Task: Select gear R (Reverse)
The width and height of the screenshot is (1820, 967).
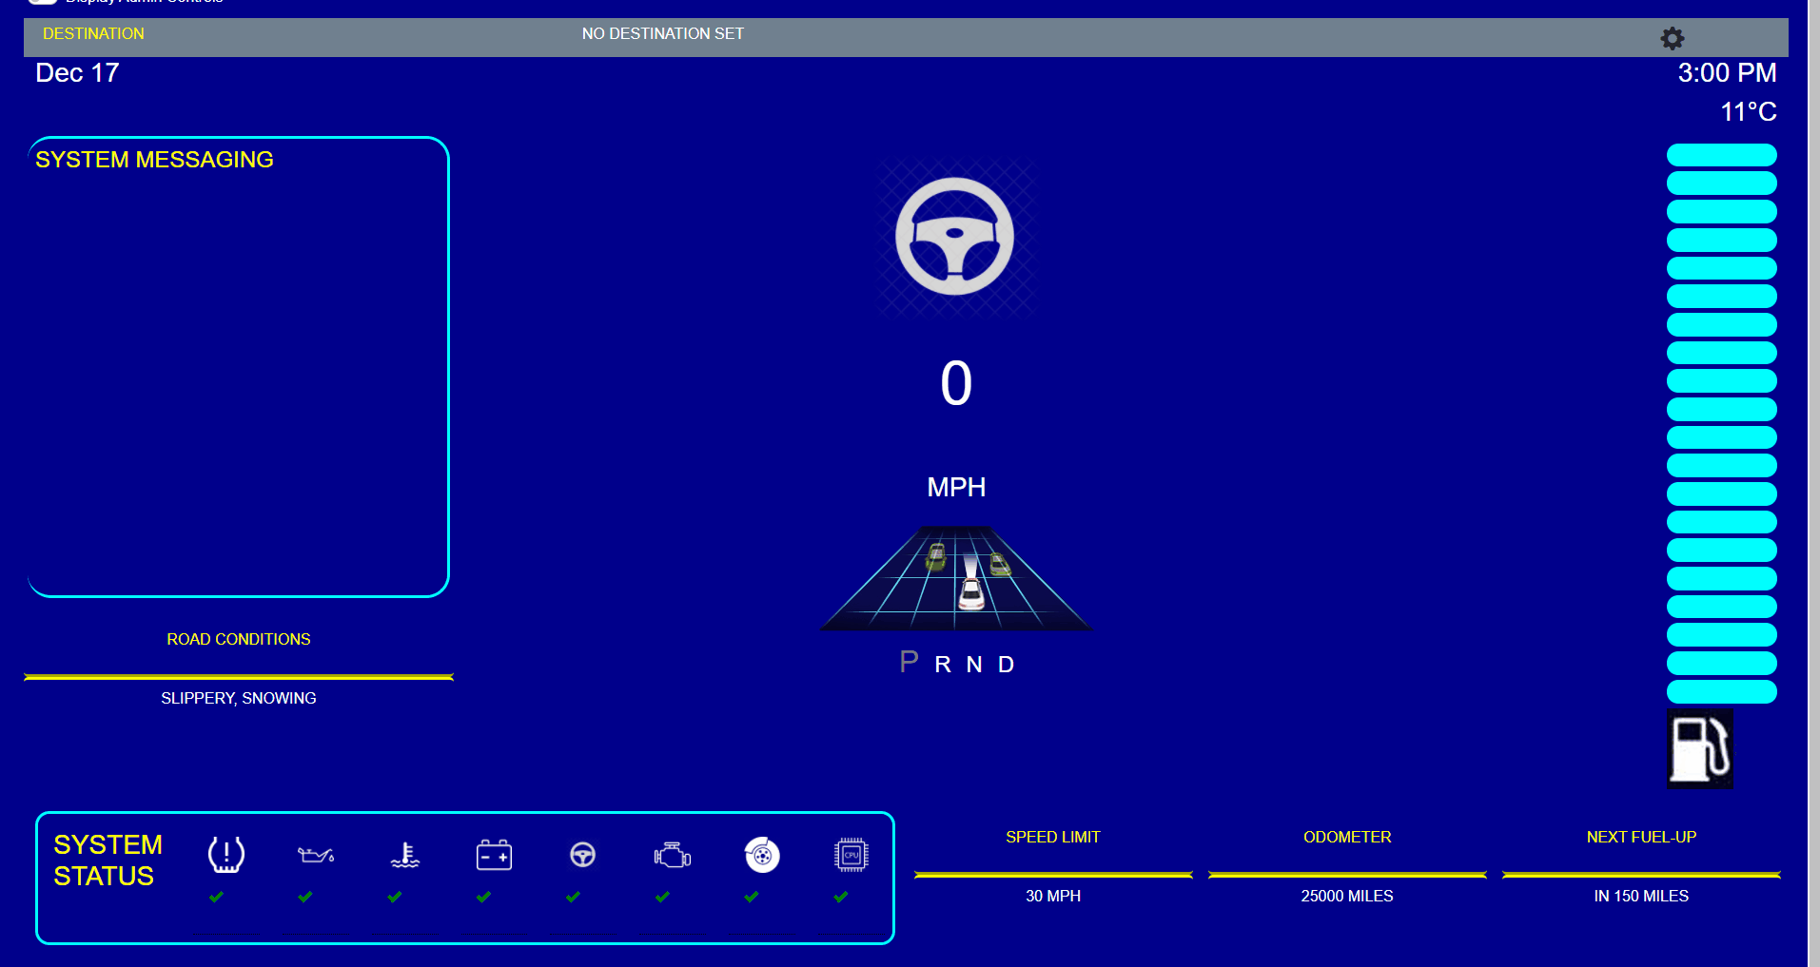Action: [943, 665]
